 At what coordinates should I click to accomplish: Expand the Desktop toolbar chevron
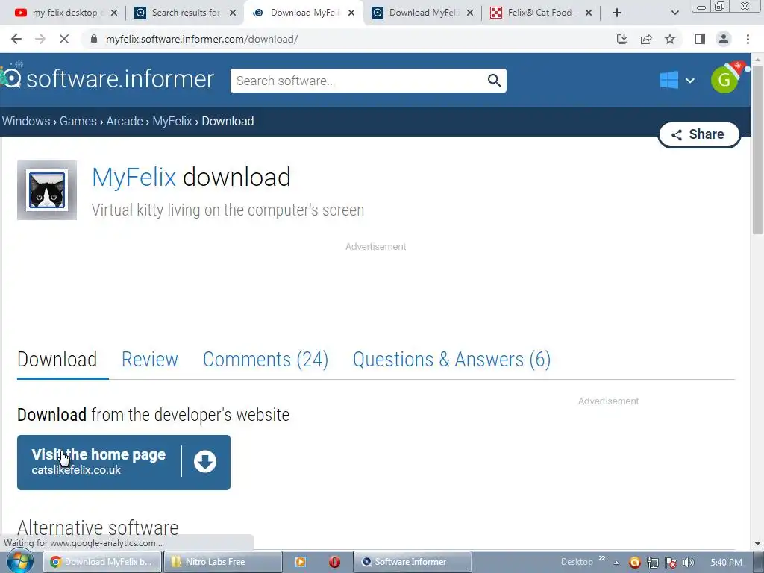[x=602, y=558]
